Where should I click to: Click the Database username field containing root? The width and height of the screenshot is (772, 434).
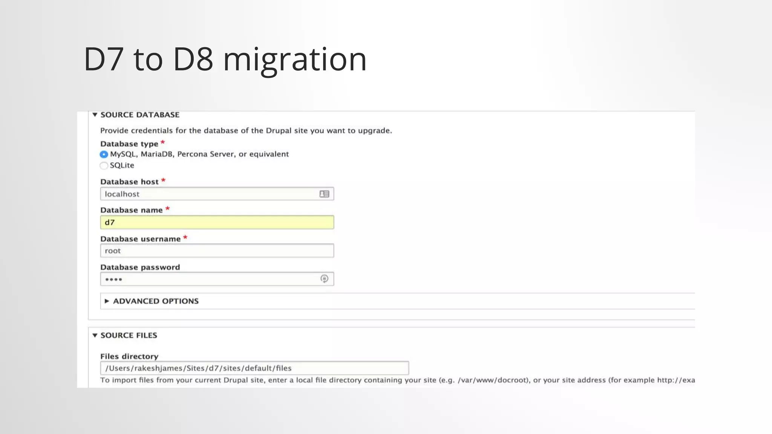pyautogui.click(x=217, y=251)
